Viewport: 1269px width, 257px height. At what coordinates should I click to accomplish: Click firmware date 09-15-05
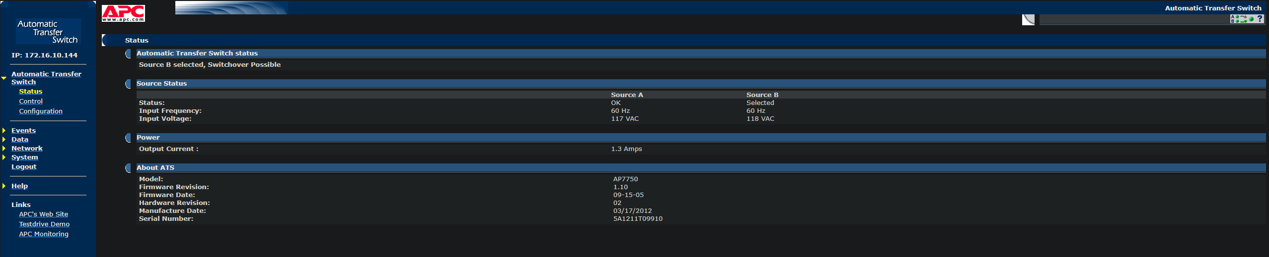tap(628, 195)
